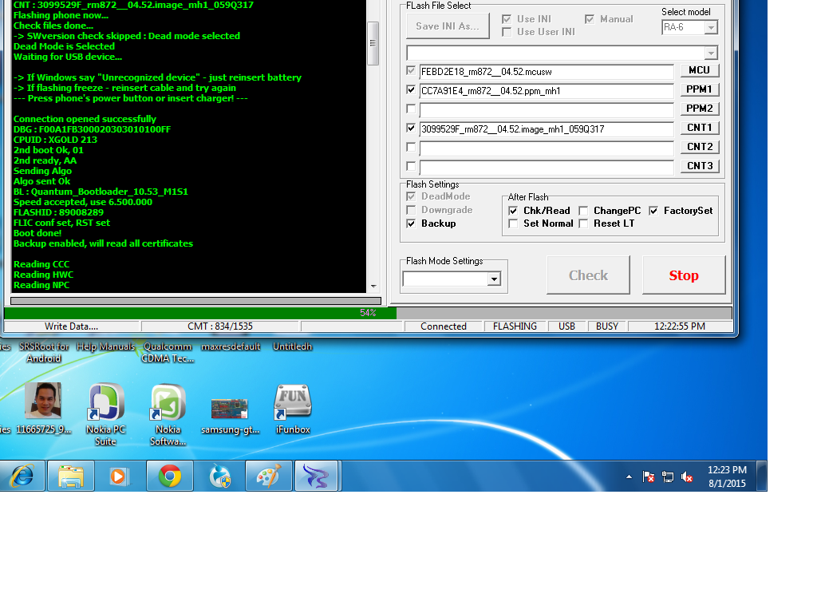The width and height of the screenshot is (817, 613).
Task: Open Windows Media Player taskbar icon
Action: [x=118, y=477]
